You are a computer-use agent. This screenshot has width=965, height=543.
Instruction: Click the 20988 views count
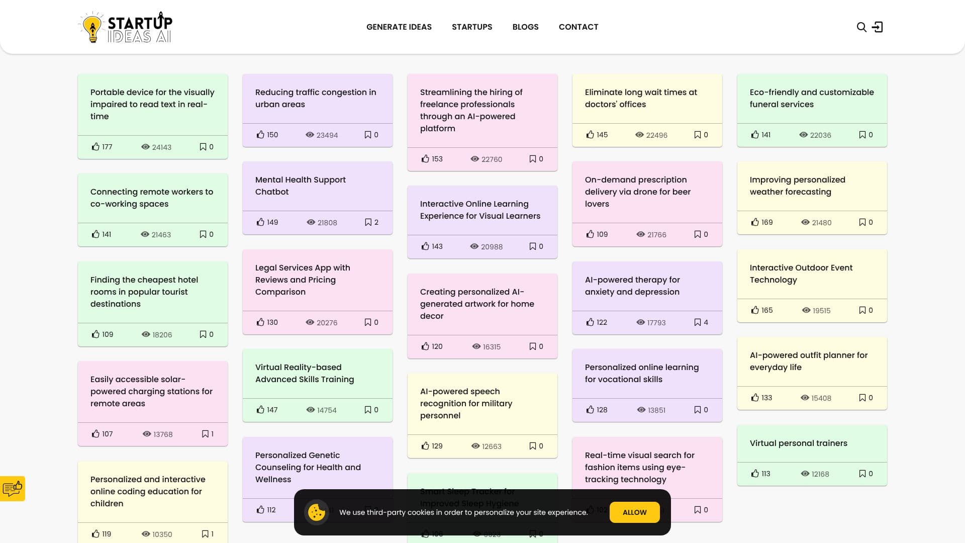click(x=492, y=247)
